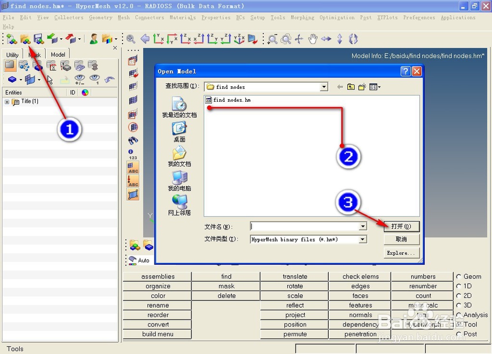Switch to the Utility tab
492x354 pixels.
12,55
